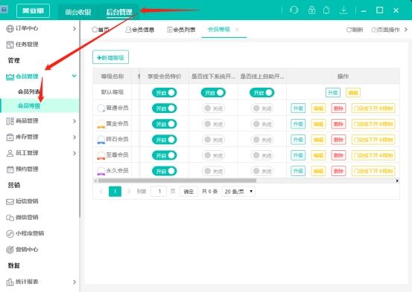412x292 pixels.
Task: Expand the 商品管理 menu arrow
Action: (75, 121)
